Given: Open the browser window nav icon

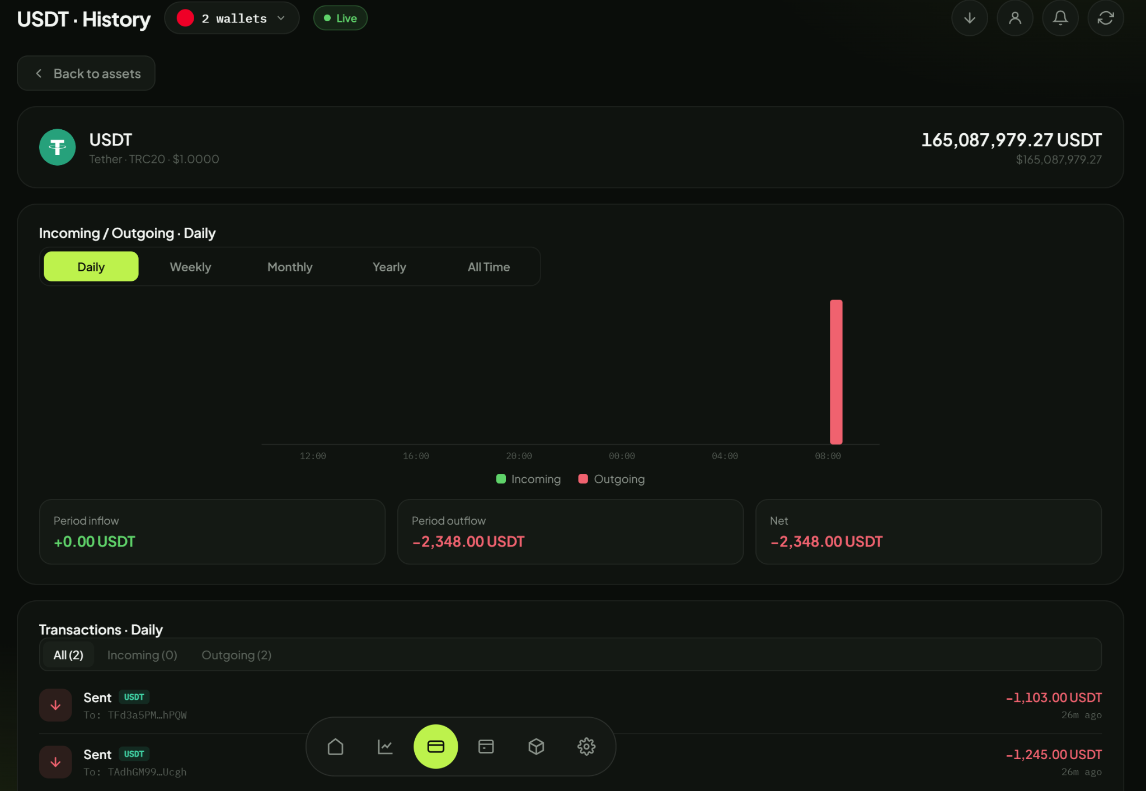Looking at the screenshot, I should coord(486,746).
